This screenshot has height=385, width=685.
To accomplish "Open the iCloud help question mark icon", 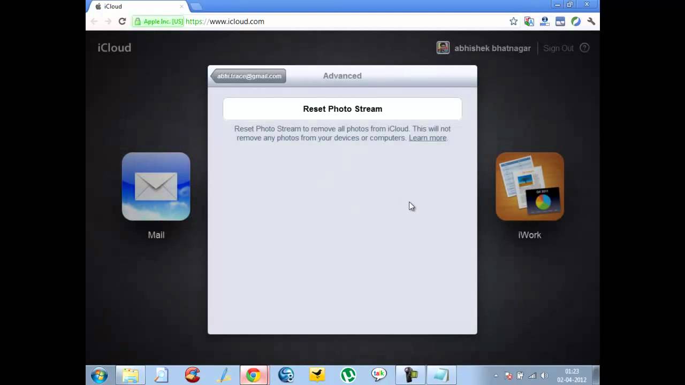I will pyautogui.click(x=585, y=48).
